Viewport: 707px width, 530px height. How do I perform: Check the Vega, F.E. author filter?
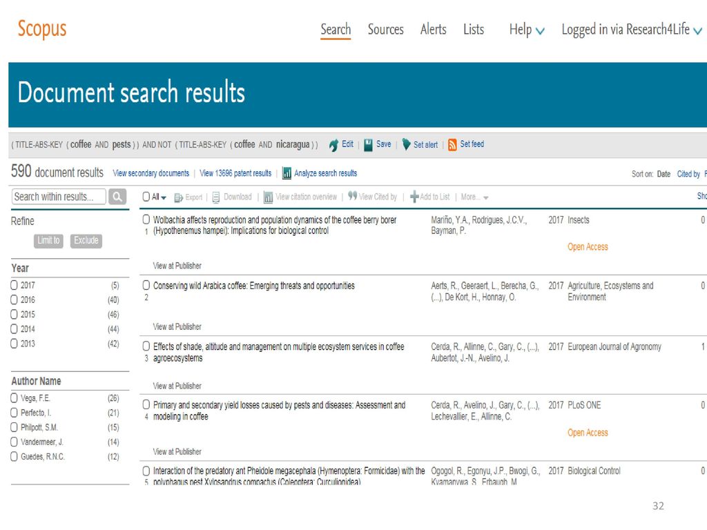click(14, 398)
